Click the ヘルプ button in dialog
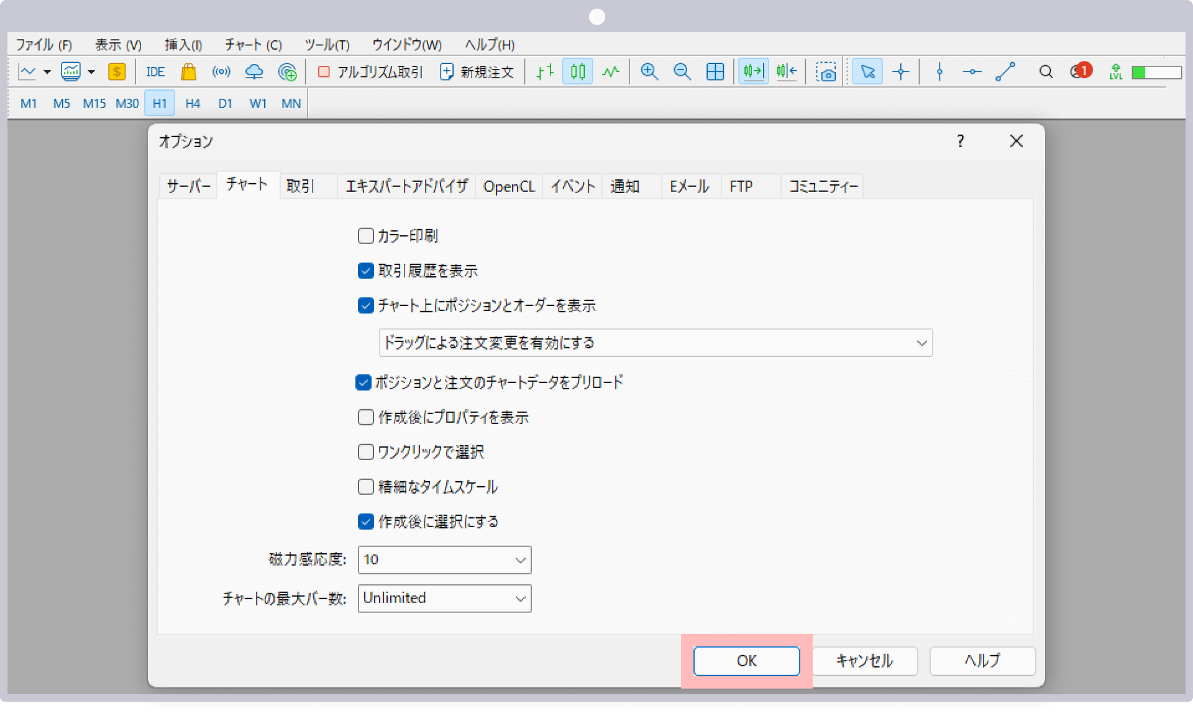The height and width of the screenshot is (716, 1193). [982, 661]
